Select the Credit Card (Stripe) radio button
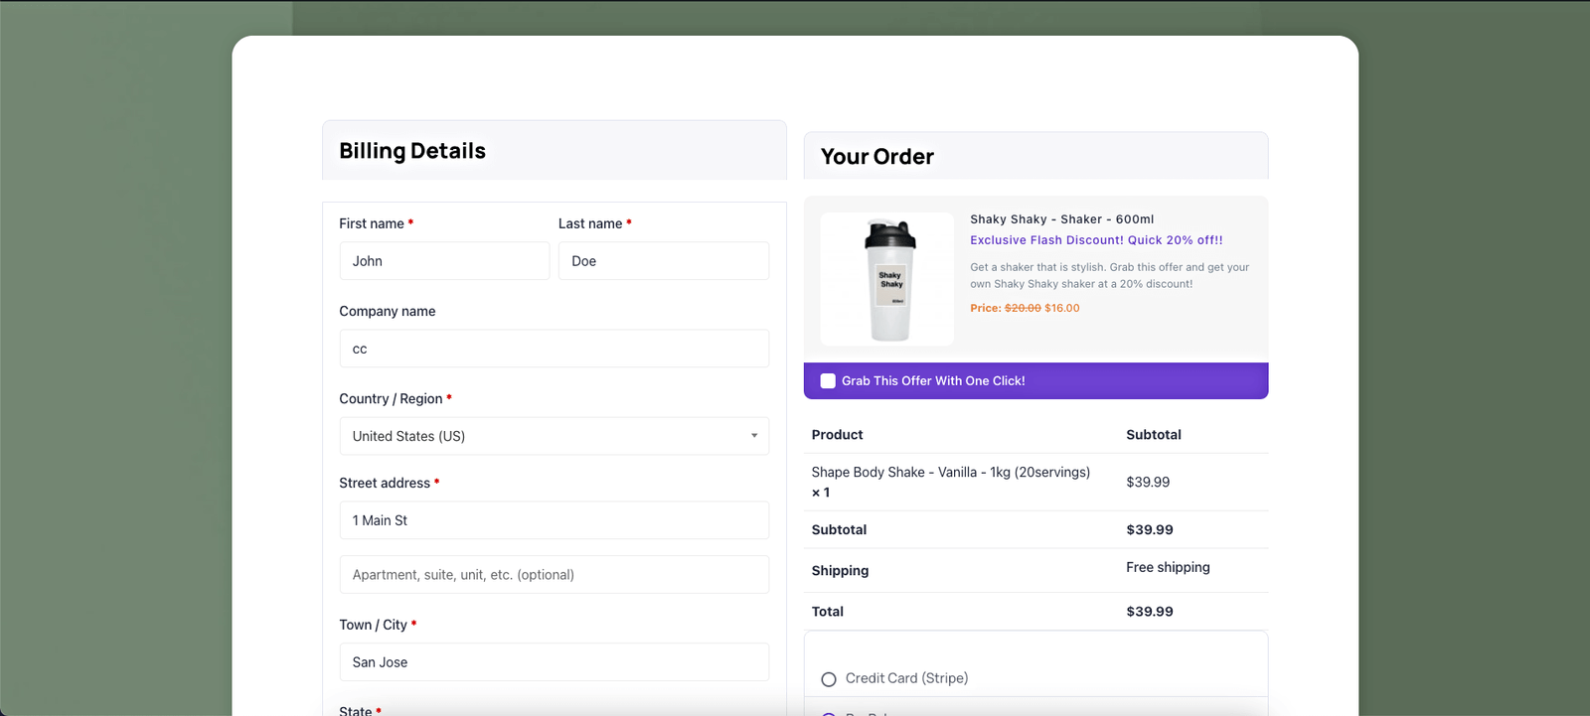1590x716 pixels. coord(829,679)
